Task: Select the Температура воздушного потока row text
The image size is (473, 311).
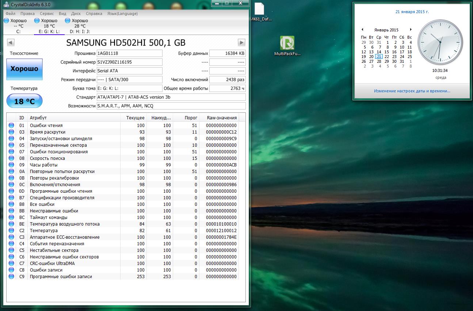Action: [65, 224]
